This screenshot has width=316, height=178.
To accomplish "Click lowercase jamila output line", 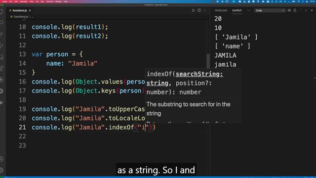I will tap(225, 65).
